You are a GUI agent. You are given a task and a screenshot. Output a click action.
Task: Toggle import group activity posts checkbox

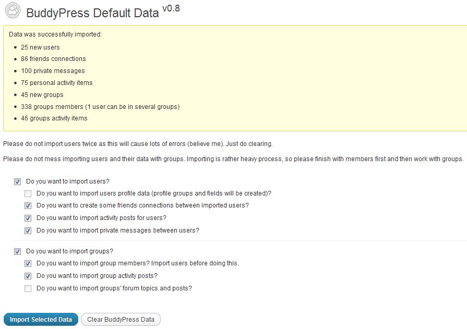click(x=28, y=276)
